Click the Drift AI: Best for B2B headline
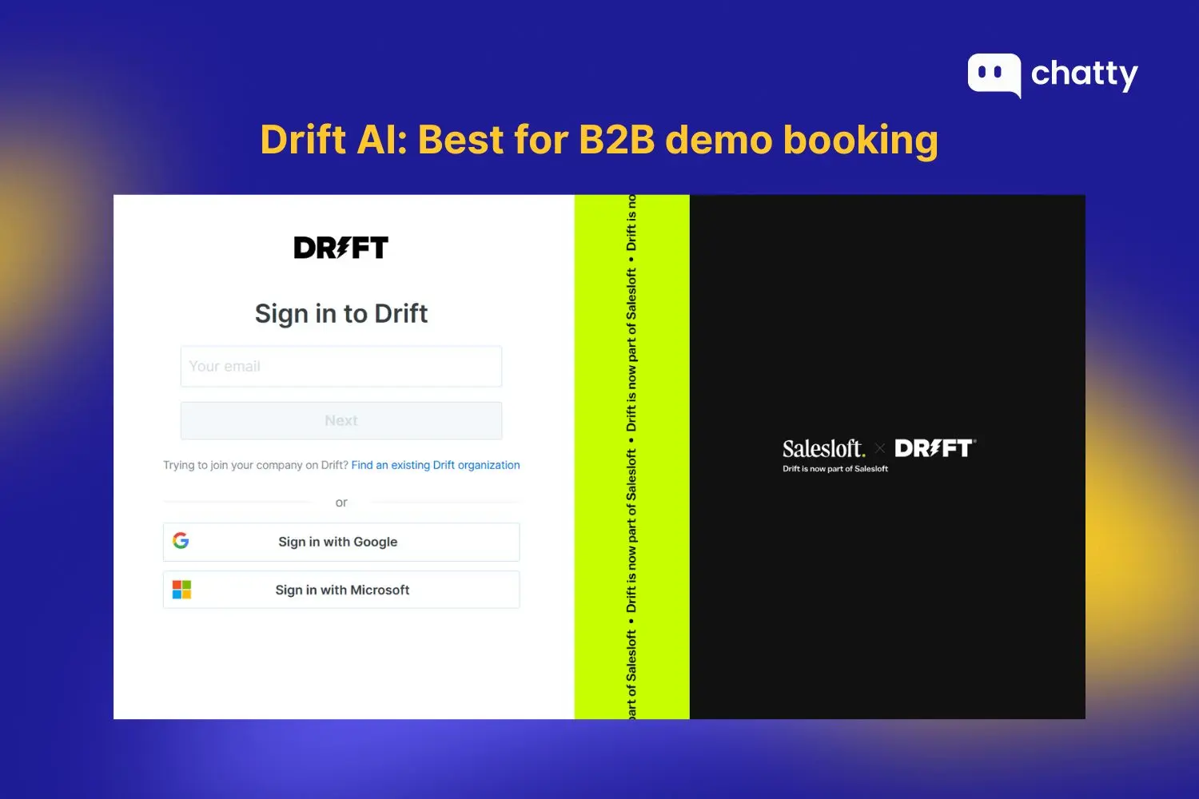Image resolution: width=1199 pixels, height=799 pixels. (599, 140)
